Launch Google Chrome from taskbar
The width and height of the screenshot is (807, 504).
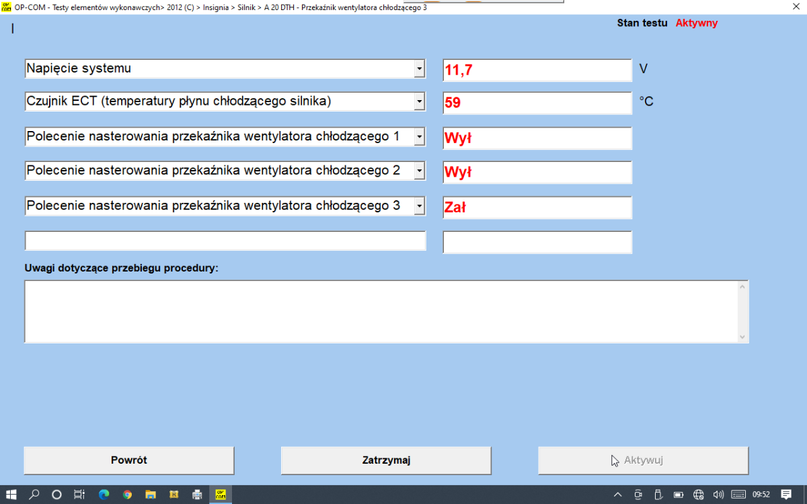pyautogui.click(x=127, y=495)
